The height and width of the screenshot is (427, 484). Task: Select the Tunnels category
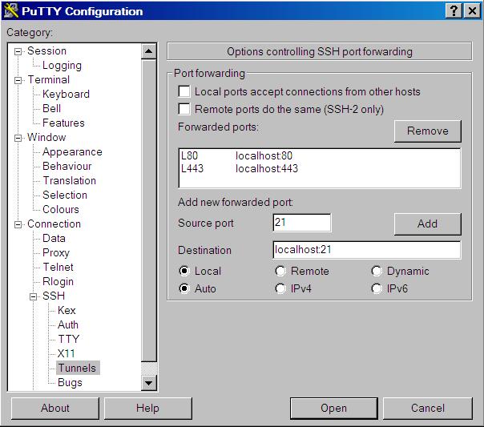coord(77,368)
